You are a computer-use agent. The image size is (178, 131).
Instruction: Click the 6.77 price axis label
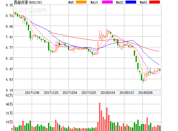(9, 48)
